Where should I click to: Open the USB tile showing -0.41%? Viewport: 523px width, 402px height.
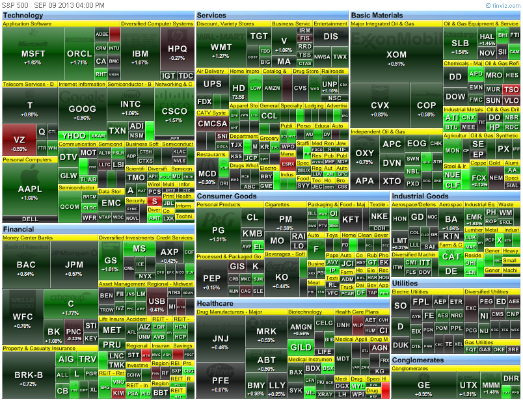click(x=157, y=302)
